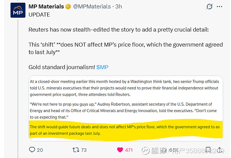The height and width of the screenshot is (158, 231).
Task: Click the "UPDATE" text line of the post
Action: tap(39, 14)
